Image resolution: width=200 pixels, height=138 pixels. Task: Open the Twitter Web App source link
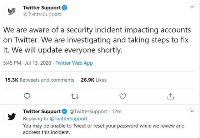(74, 63)
